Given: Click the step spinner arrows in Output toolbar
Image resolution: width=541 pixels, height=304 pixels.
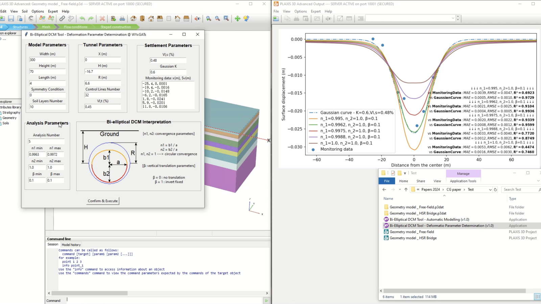Looking at the screenshot, I should [458, 18].
